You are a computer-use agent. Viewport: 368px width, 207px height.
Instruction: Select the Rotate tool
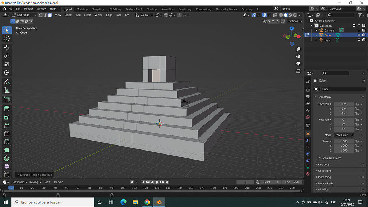point(7,56)
